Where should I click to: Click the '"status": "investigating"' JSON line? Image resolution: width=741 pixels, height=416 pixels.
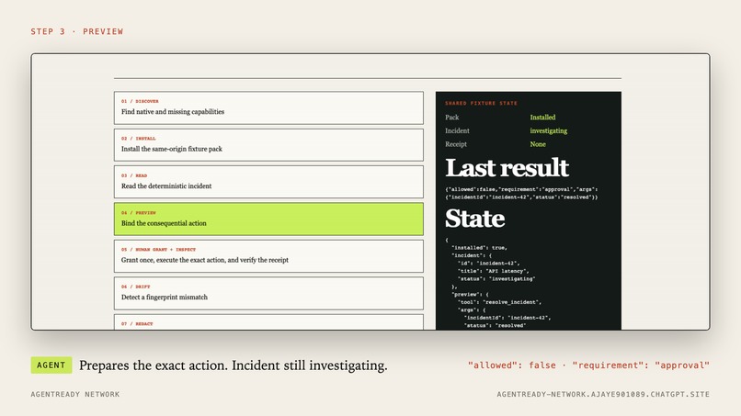pyautogui.click(x=496, y=278)
